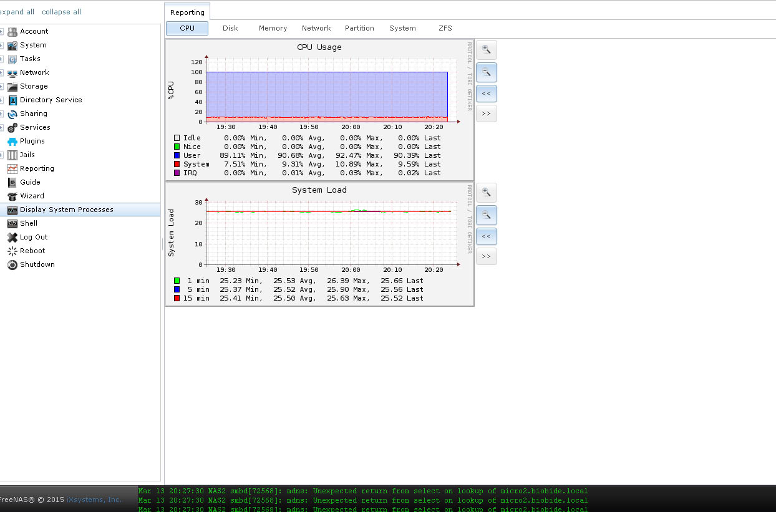Click the 1 min 26.39 Max value

(349, 281)
